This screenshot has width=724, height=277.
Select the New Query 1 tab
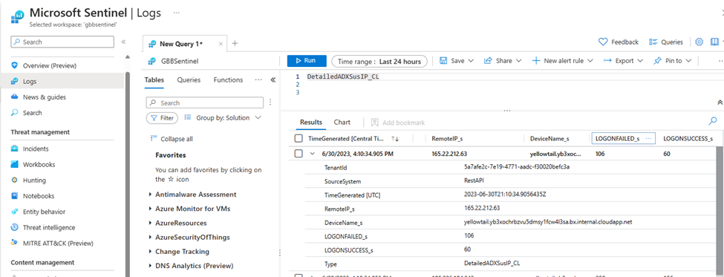(x=180, y=44)
